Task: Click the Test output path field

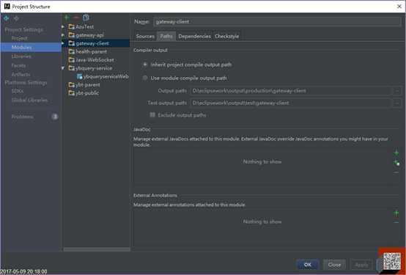Action: tap(292, 103)
